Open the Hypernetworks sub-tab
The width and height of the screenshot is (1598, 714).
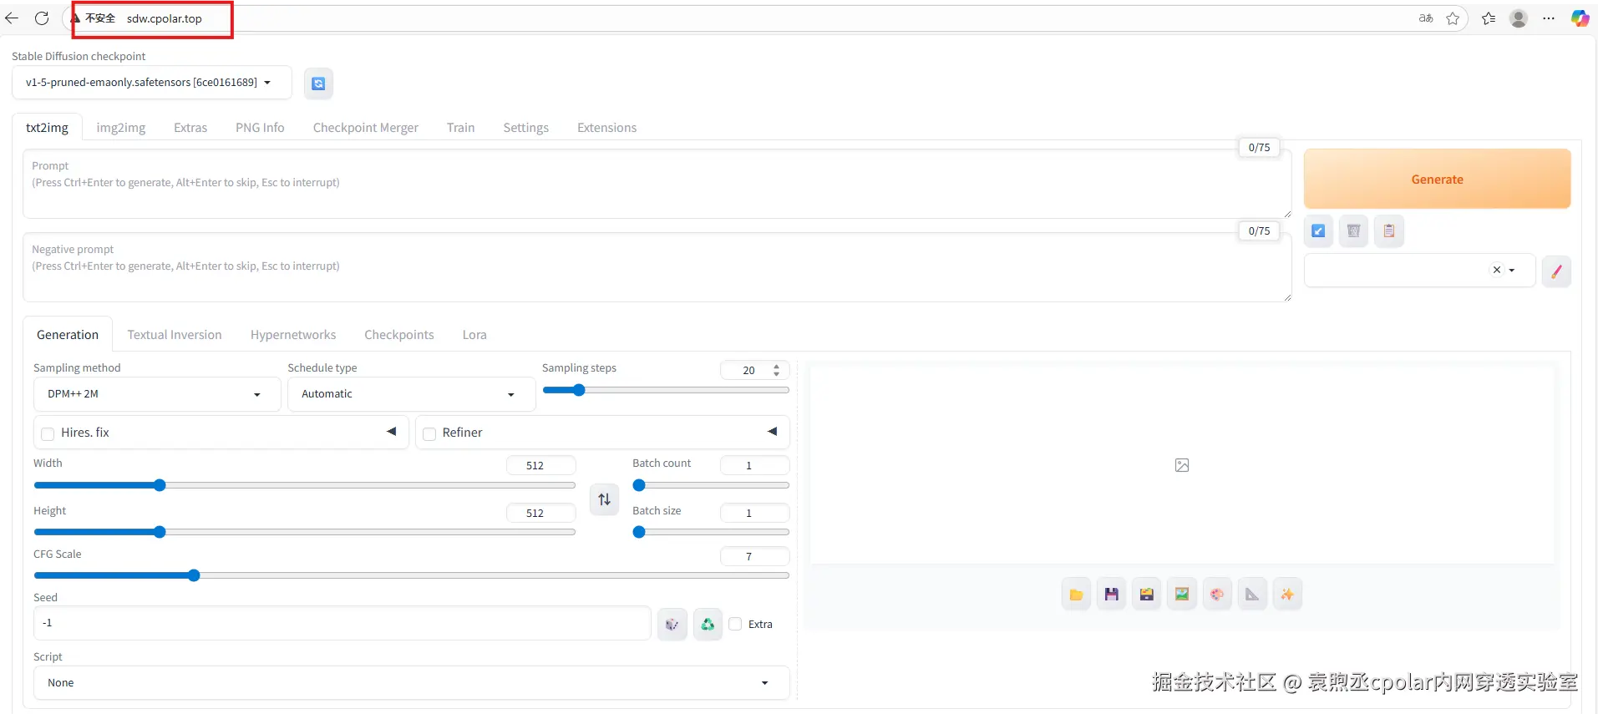click(293, 335)
